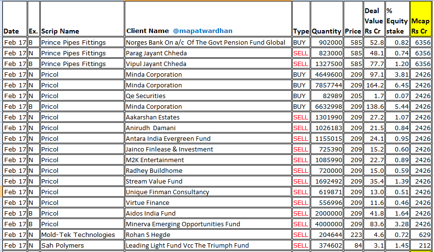Click equity stake 1.45 cell
Screen dimensions: 434x252
click(x=397, y=245)
